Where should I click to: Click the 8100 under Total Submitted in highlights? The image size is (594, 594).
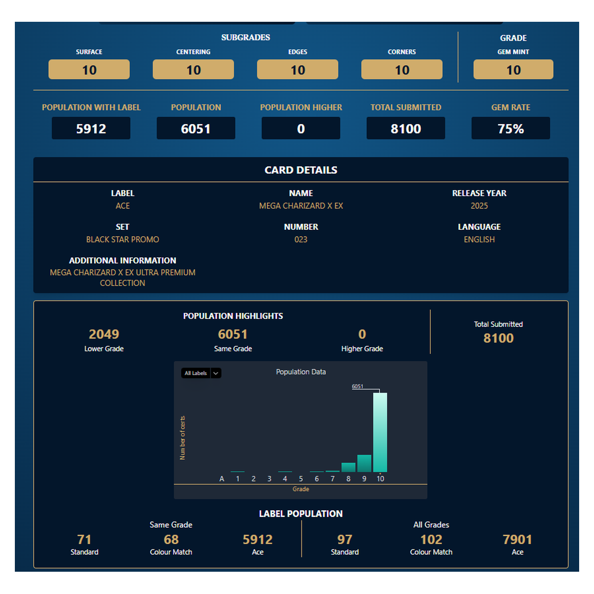point(498,338)
